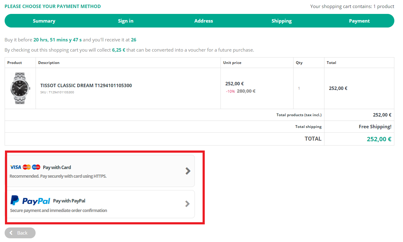403x242 pixels.
Task: Click the MasterCard logo icon
Action: 27,167
